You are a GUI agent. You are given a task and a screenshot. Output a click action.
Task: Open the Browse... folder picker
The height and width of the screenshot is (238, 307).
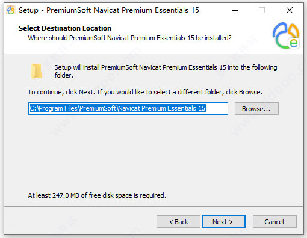(256, 109)
